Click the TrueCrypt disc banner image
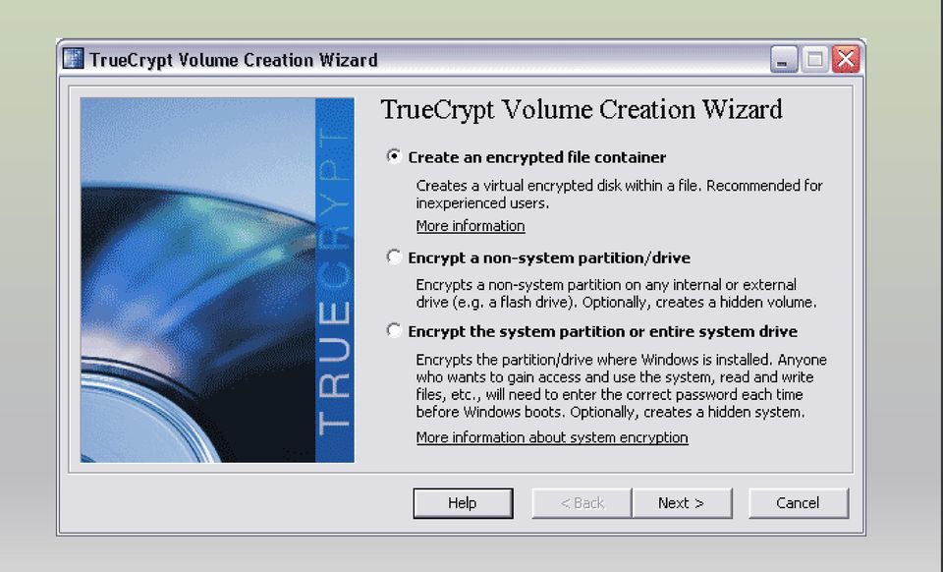 tap(217, 280)
